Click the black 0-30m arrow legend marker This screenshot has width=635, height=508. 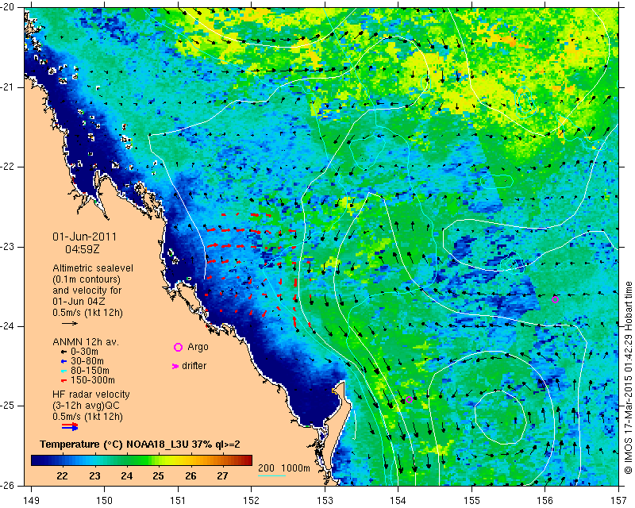pos(63,352)
